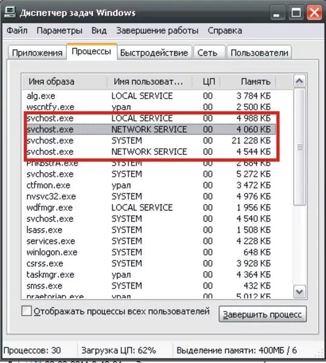Sort by ЦП column header
Screen dimensions: 326x363
pyautogui.click(x=206, y=82)
